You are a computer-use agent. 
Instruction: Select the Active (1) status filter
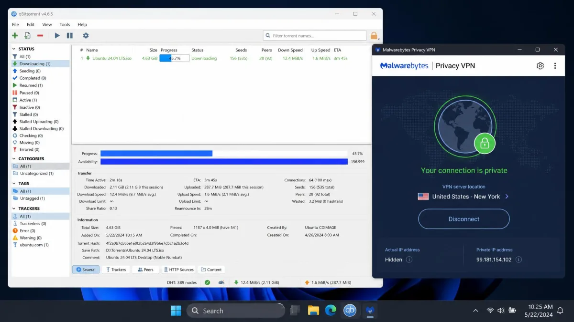tap(41, 100)
